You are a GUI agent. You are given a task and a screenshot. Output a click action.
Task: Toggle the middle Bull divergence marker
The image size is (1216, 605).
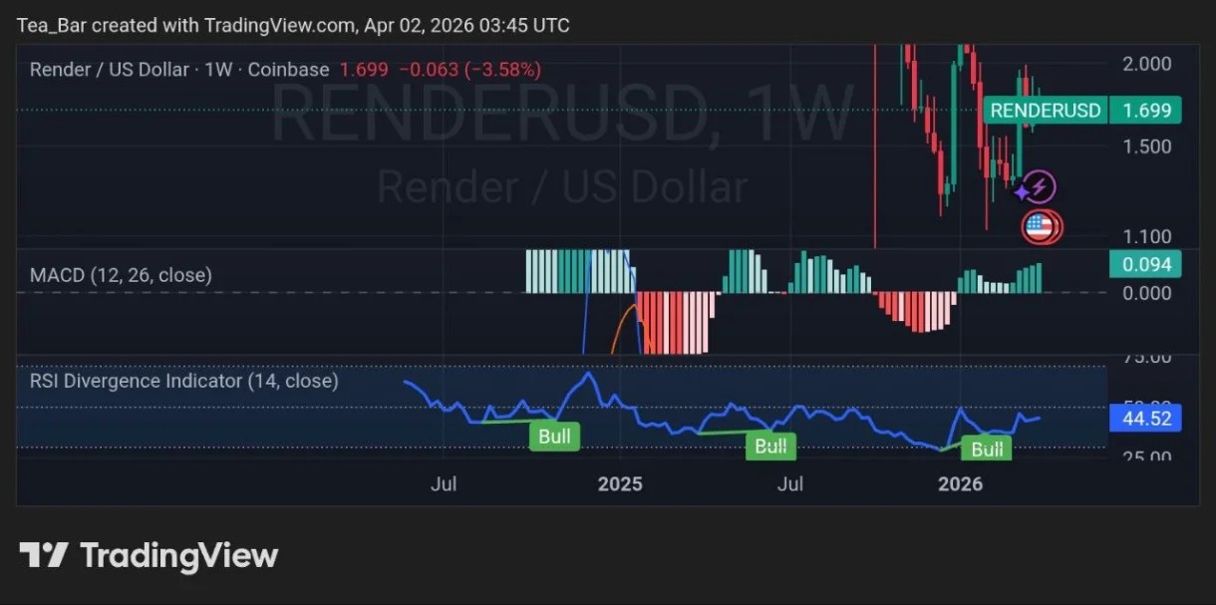coord(770,447)
